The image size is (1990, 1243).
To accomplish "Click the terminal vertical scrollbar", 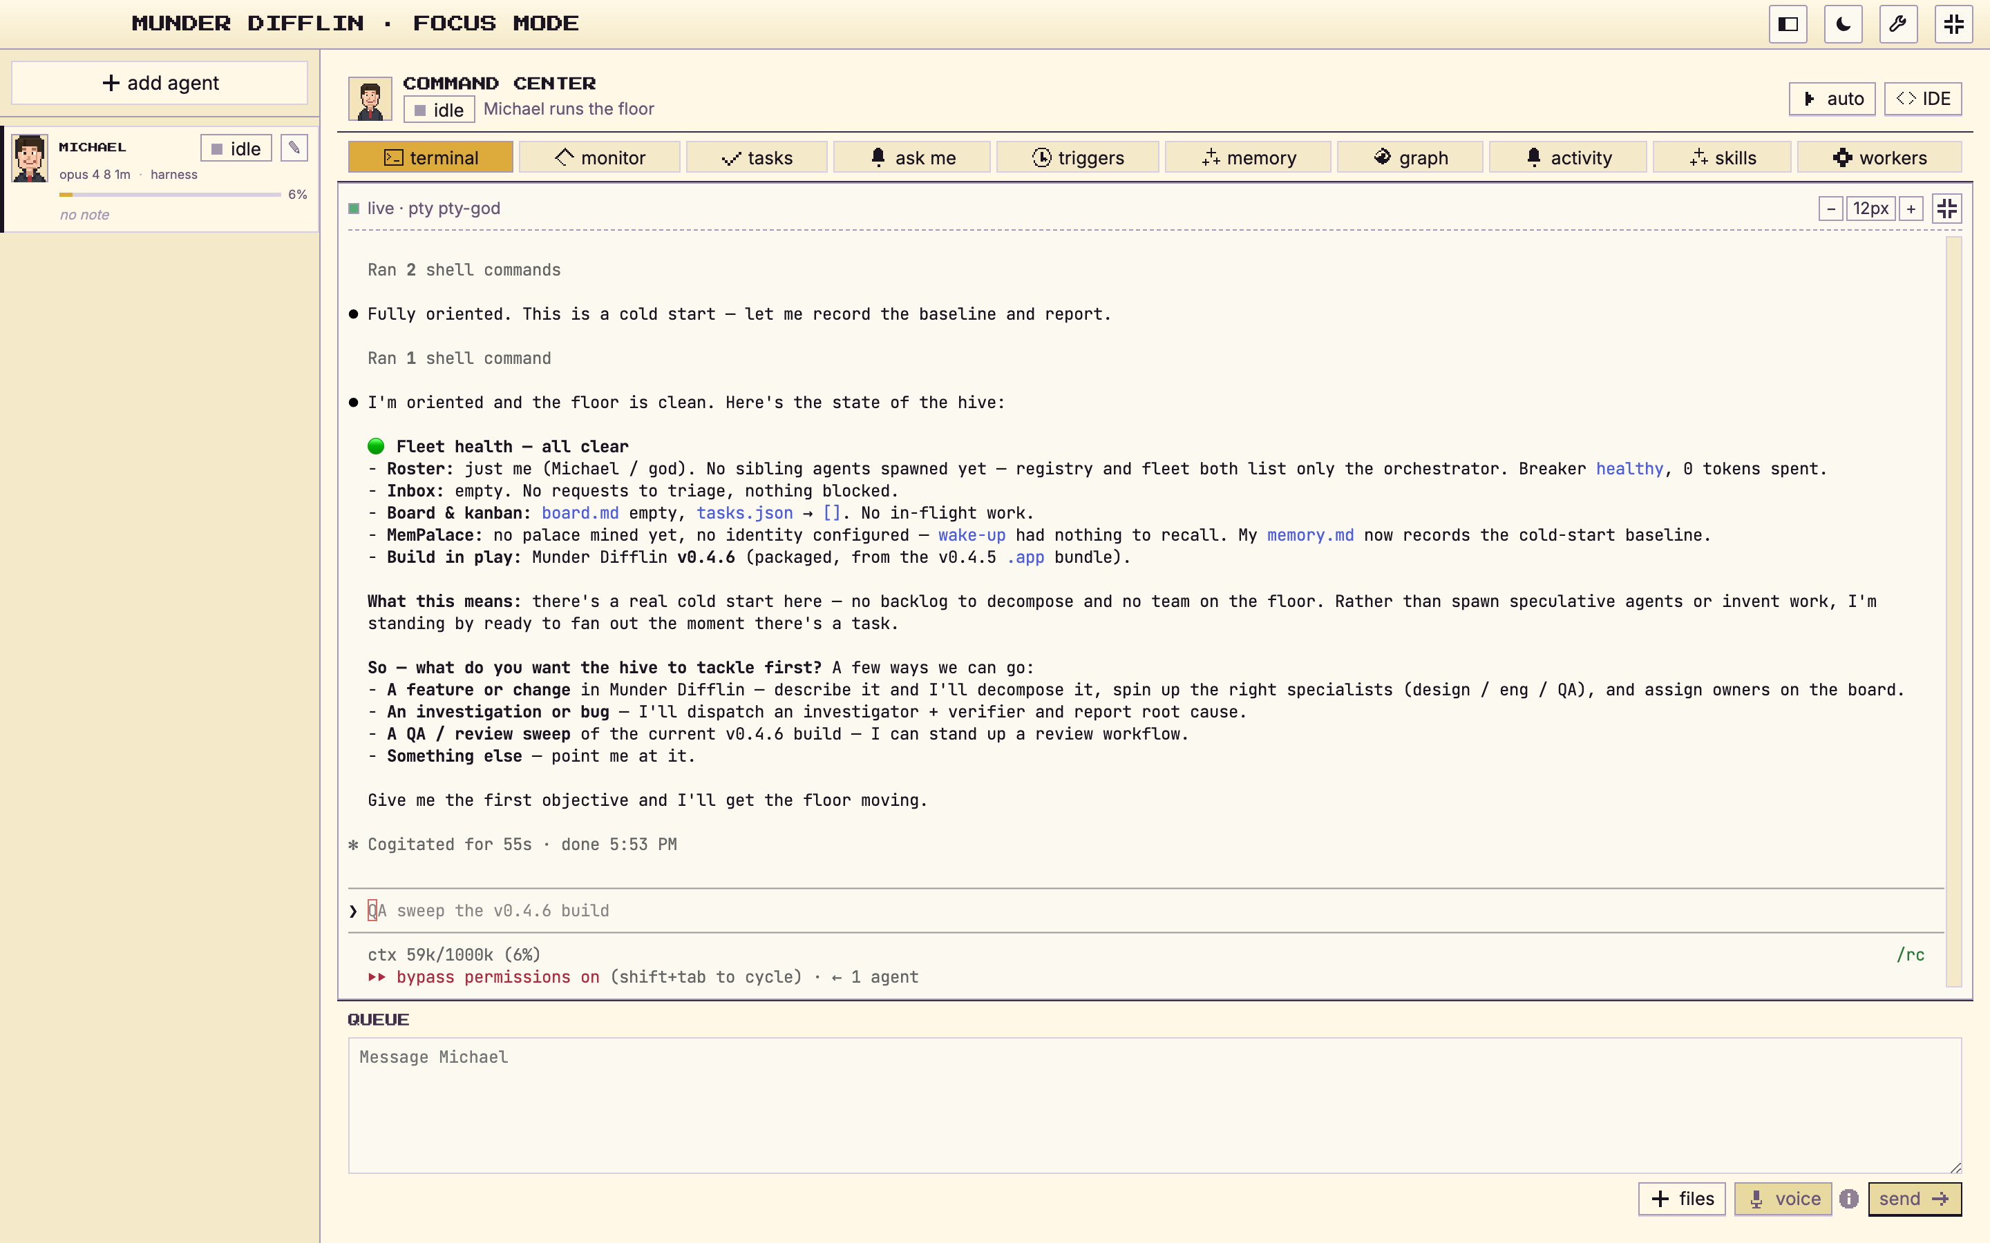I will pos(1954,612).
